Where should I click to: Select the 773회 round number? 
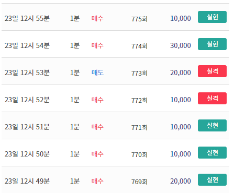point(139,73)
